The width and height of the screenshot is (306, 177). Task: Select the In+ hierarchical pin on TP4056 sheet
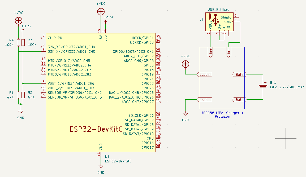point(210,52)
